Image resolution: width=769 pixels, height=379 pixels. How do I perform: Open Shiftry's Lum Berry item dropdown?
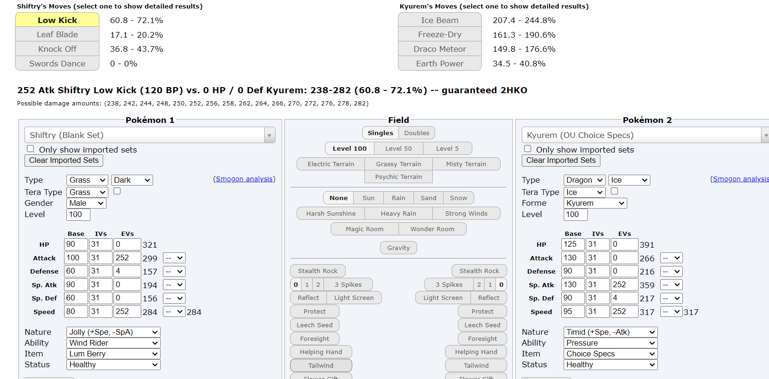tap(113, 354)
